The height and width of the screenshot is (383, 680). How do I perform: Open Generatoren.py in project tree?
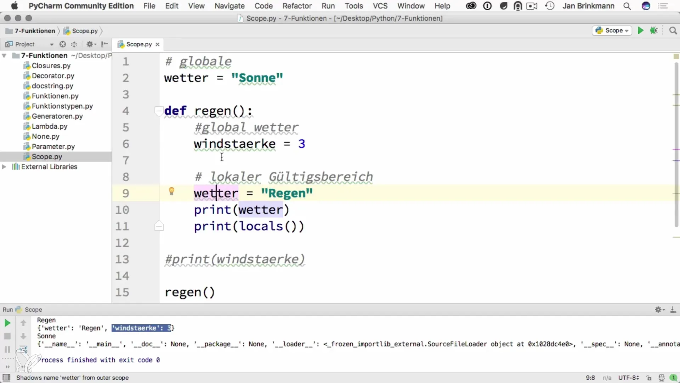click(57, 116)
